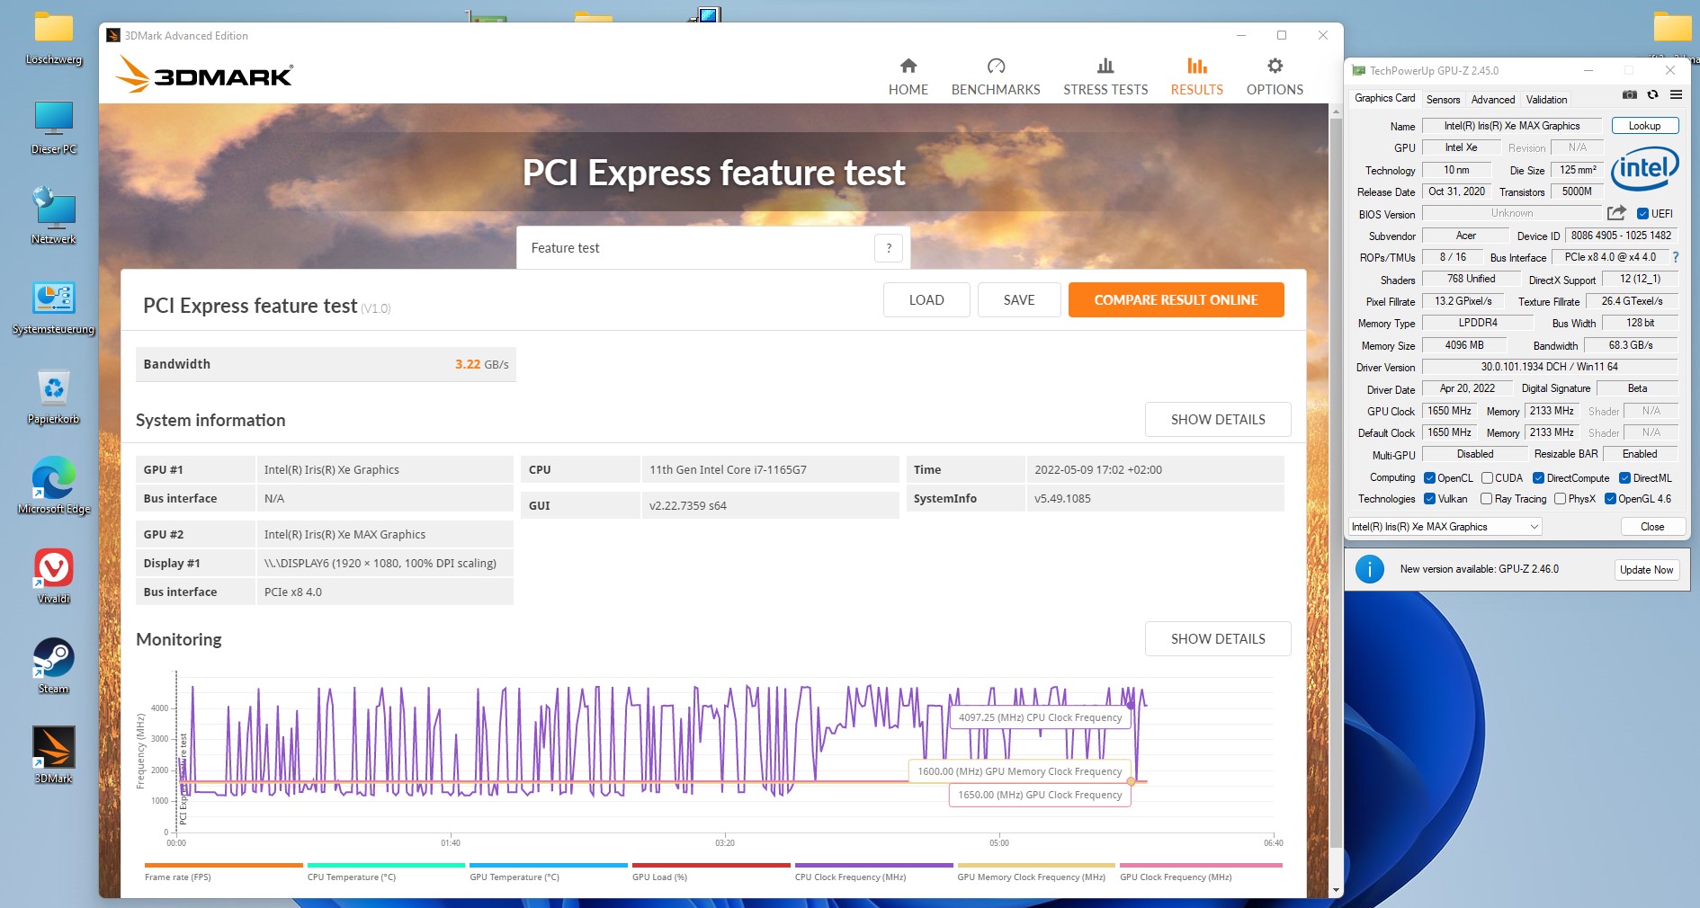Open Papierkorb recycle bin icon
1700x908 pixels.
pos(54,398)
